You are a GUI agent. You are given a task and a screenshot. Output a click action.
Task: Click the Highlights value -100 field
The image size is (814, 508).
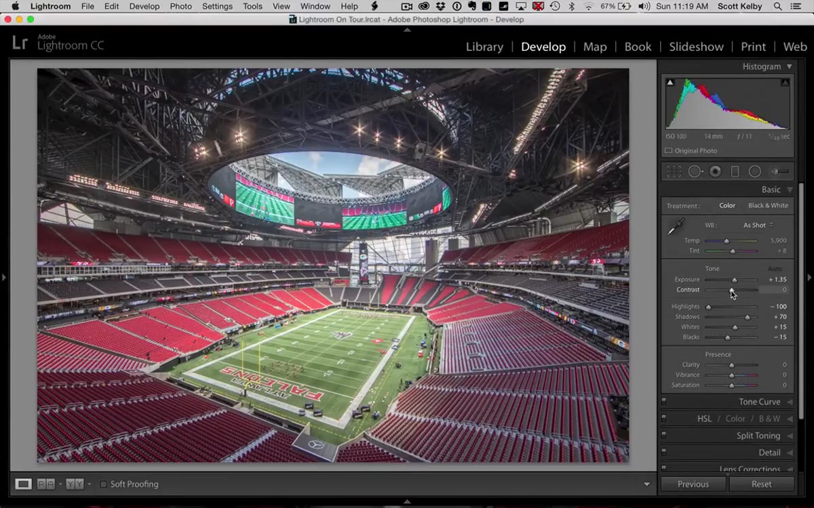pos(778,307)
